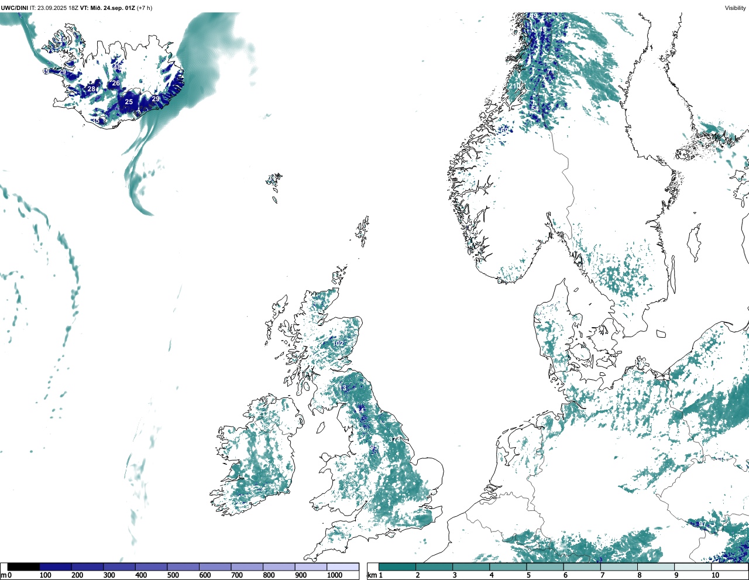Screen dimensions: 749x580
Task: Select the '1000' tick label on meter scale
Action: pos(335,575)
